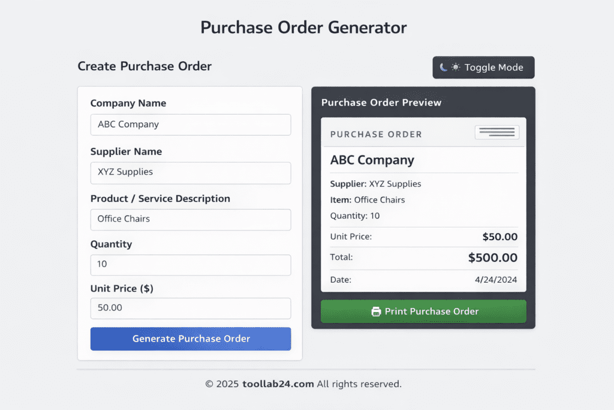Click the Company Name input field
Image resolution: width=614 pixels, height=410 pixels.
pos(190,124)
